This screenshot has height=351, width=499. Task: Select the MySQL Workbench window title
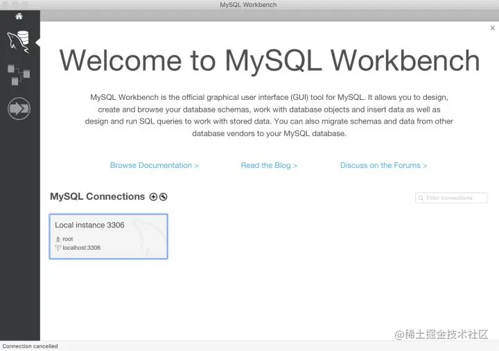[x=248, y=5]
